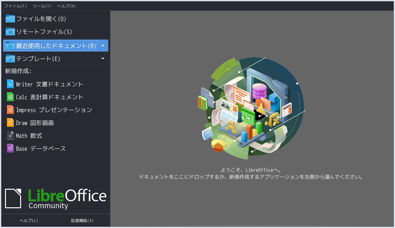Open the ヘルプ(H) menu in menu bar

[x=67, y=6]
